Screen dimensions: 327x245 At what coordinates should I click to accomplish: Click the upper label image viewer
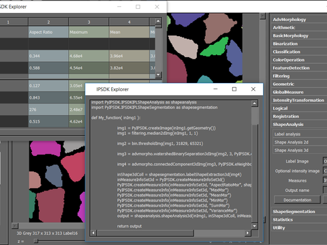coord(204,48)
